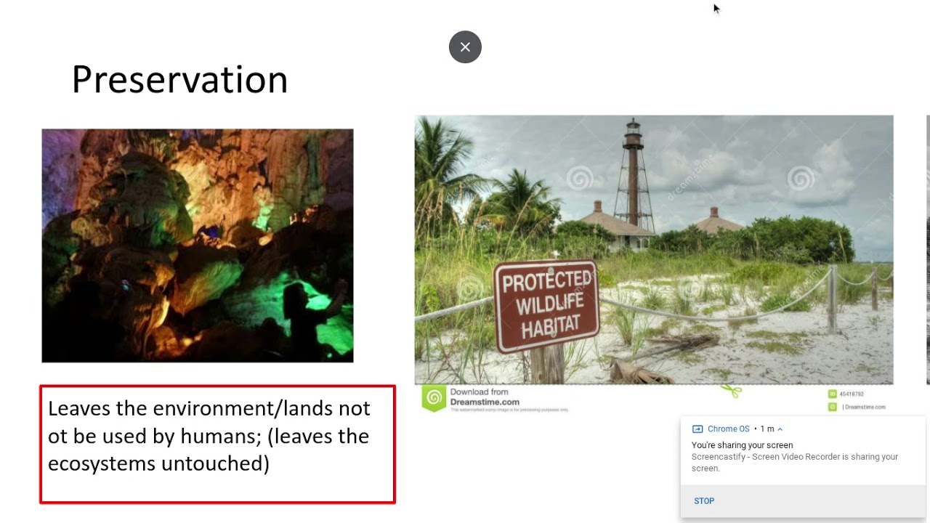Click the green Dreamstime logo icon
Image resolution: width=930 pixels, height=523 pixels.
434,398
